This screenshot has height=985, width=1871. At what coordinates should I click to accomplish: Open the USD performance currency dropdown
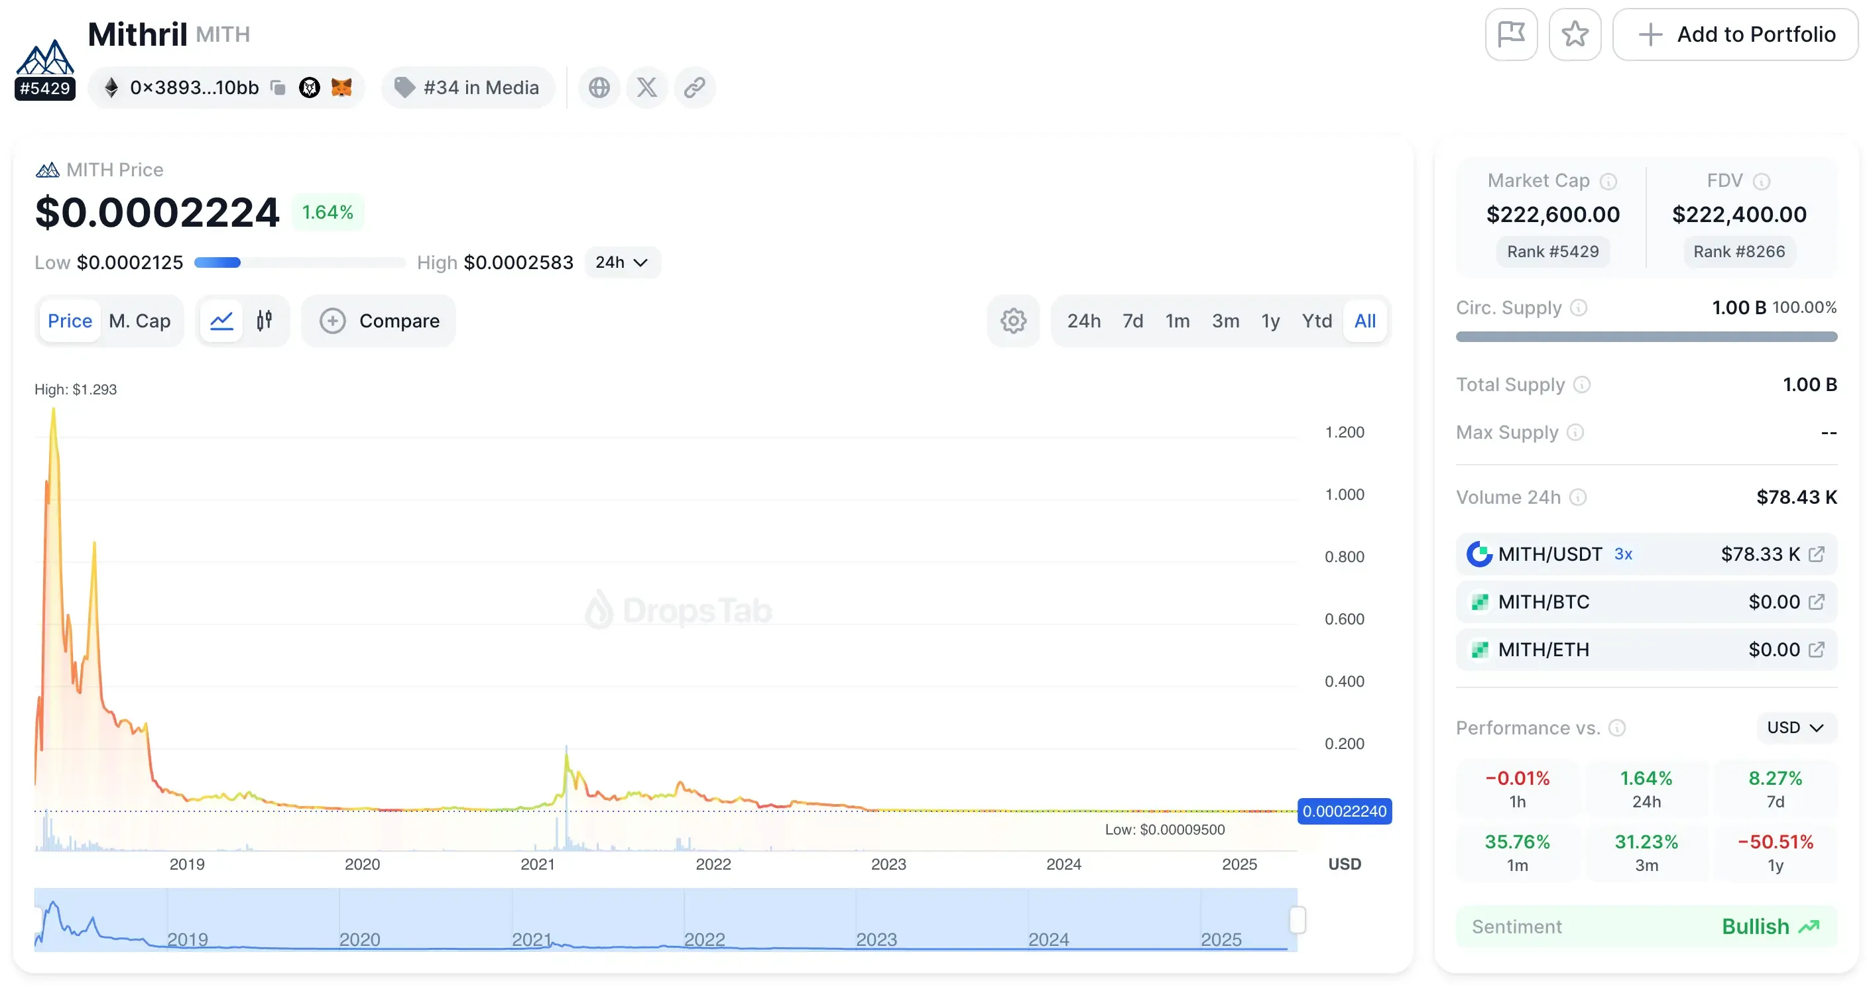(1795, 727)
